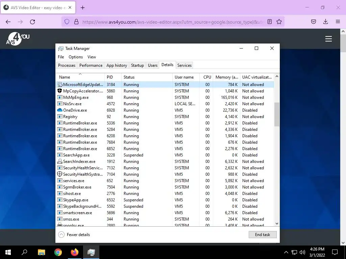Screen dimensions: 346x259
Task: Open the Windows notification center
Action: [x=335, y=252]
